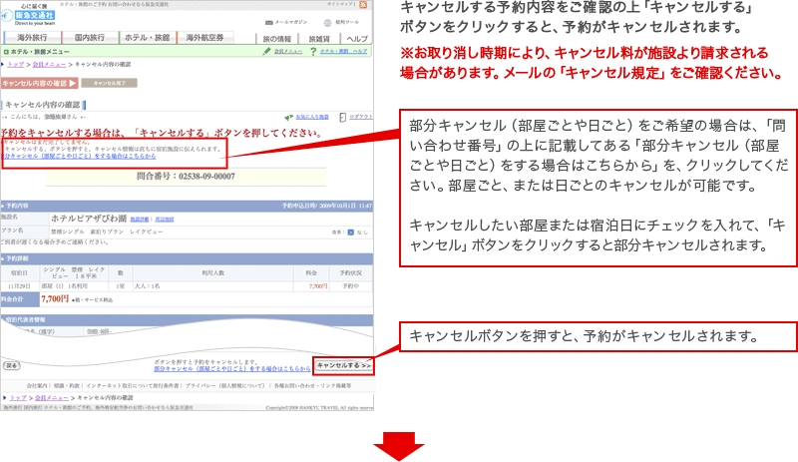Click the bottom breadcrumb 会員メニュー link
This screenshot has width=798, height=462.
[x=52, y=398]
